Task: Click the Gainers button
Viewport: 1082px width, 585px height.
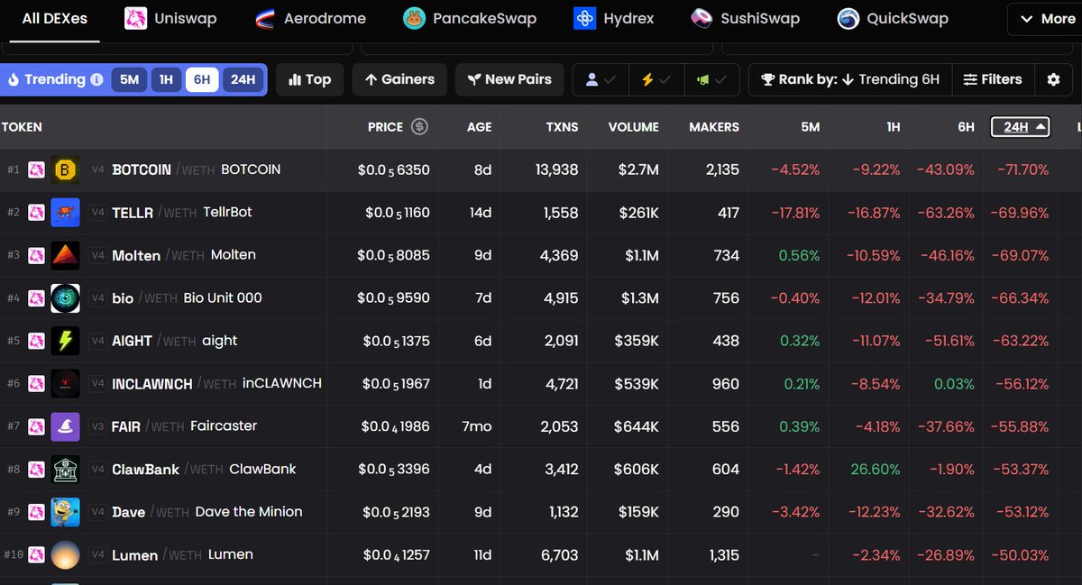Action: (399, 79)
